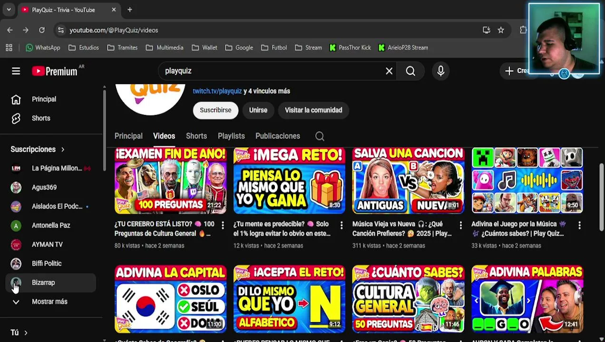Open options for ¿TU CEREBRO ESTÁ LISTO? video
605x342 pixels.
point(223,226)
